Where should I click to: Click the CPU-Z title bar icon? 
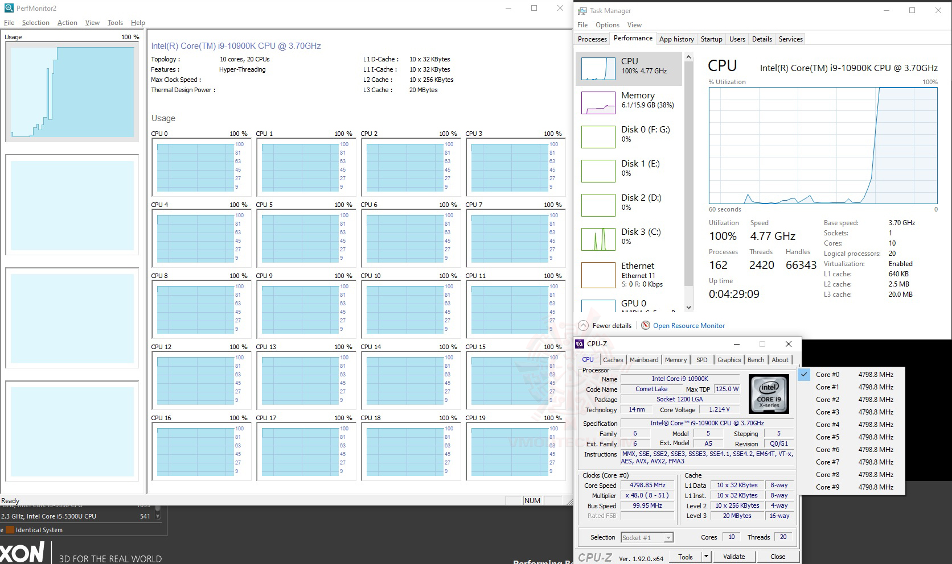(x=580, y=344)
